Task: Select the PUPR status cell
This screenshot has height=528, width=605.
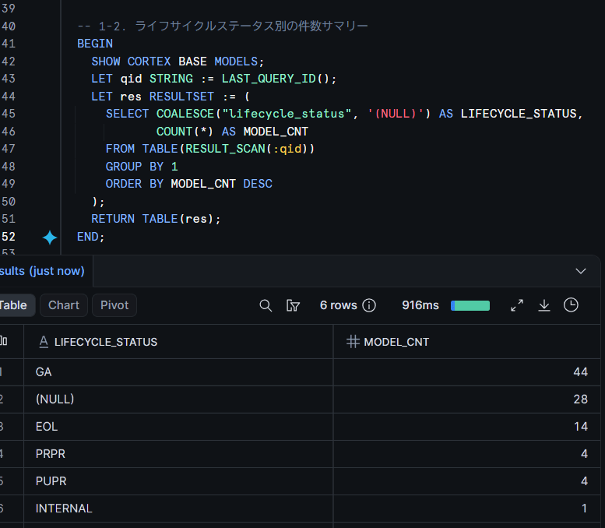Action: click(x=178, y=481)
